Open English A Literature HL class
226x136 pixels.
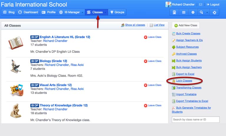point(65,37)
